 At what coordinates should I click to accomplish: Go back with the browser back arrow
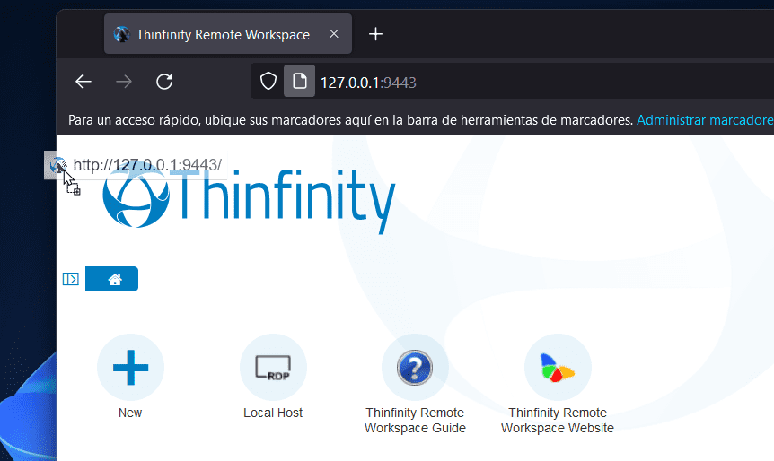click(x=84, y=82)
